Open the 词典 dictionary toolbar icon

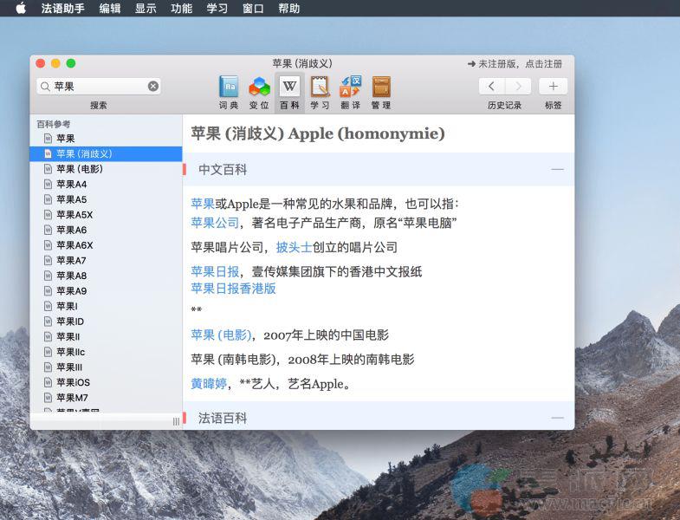pos(229,88)
